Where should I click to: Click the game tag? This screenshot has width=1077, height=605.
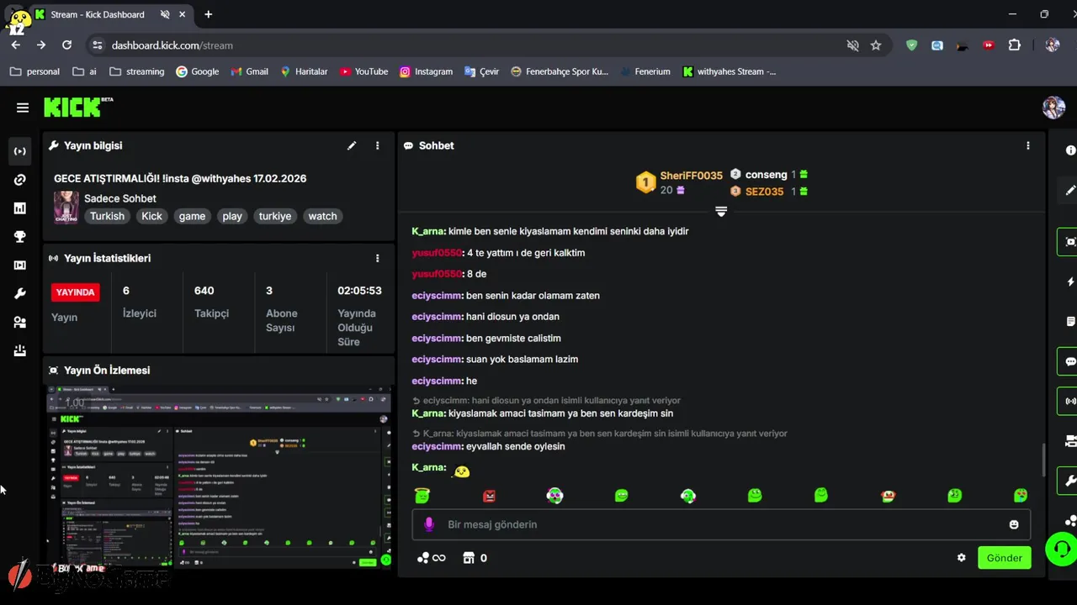[192, 216]
